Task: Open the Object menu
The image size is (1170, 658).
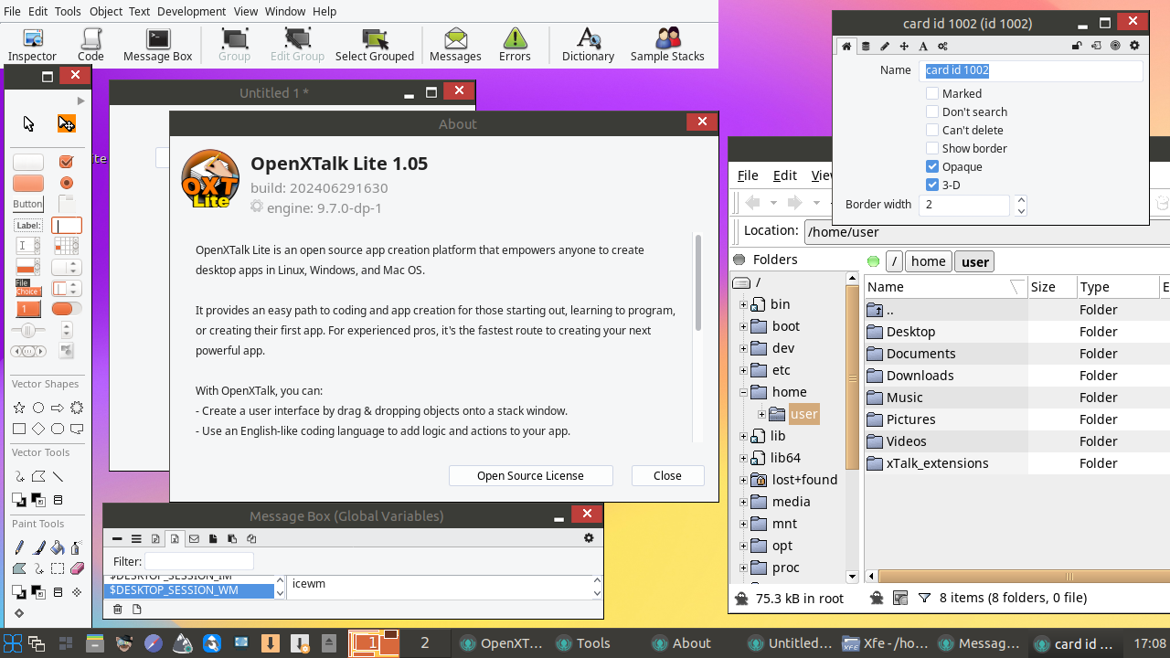Action: 106,11
